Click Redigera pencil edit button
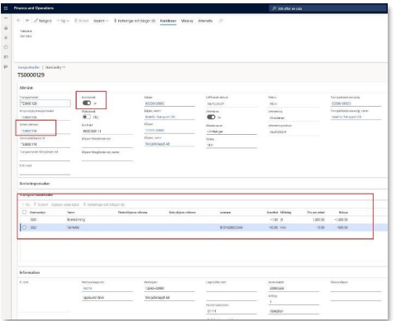This screenshot has width=396, height=321. [x=43, y=21]
